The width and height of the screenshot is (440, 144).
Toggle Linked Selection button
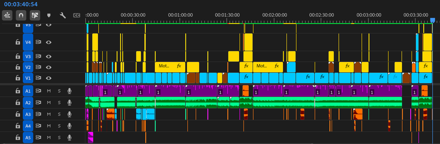pos(35,15)
